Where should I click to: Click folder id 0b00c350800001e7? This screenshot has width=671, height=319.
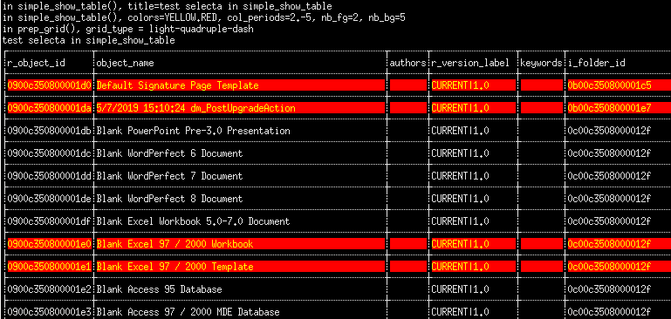point(610,108)
